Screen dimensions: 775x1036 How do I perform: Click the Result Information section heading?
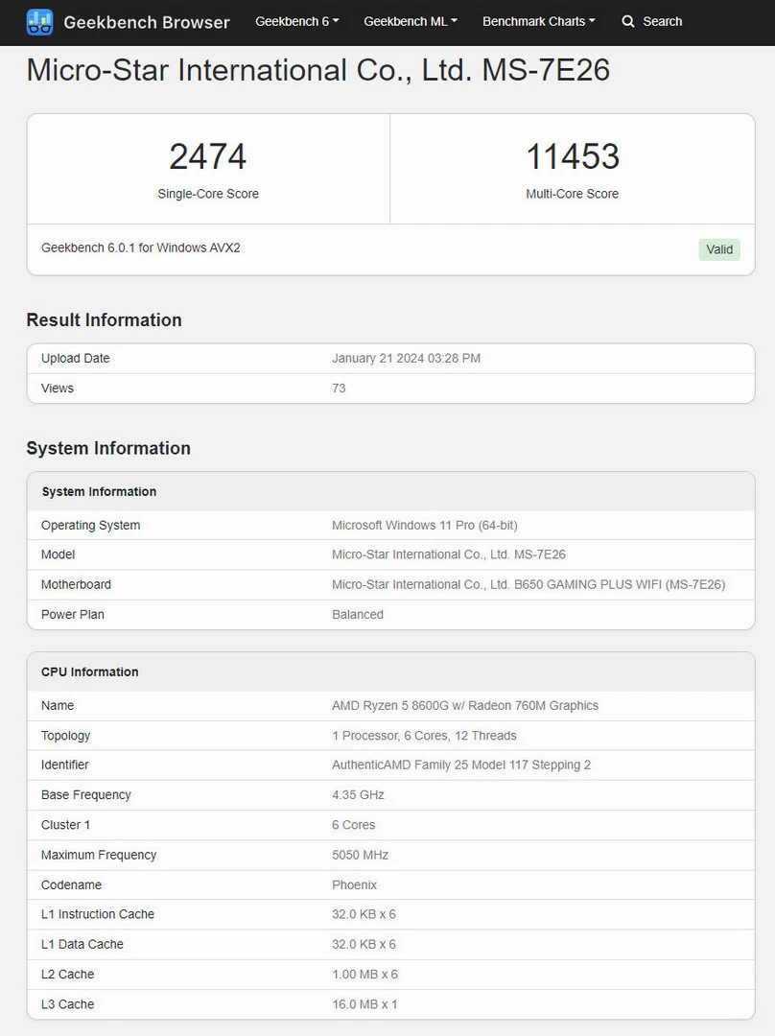coord(104,319)
